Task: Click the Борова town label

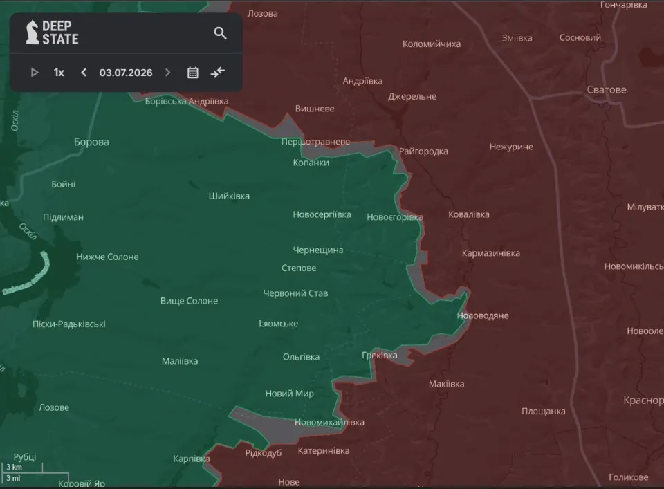Action: click(91, 142)
